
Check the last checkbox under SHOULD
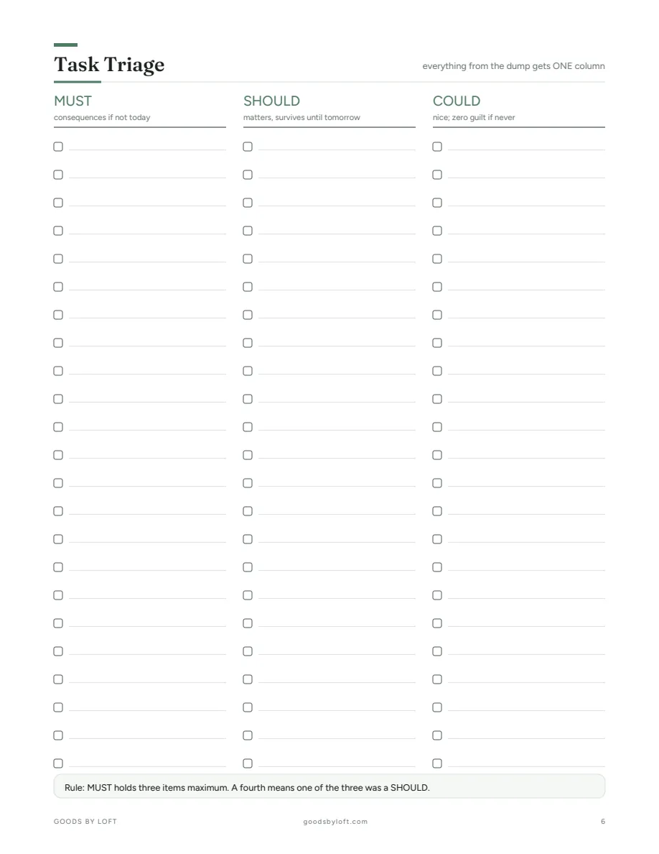click(248, 763)
